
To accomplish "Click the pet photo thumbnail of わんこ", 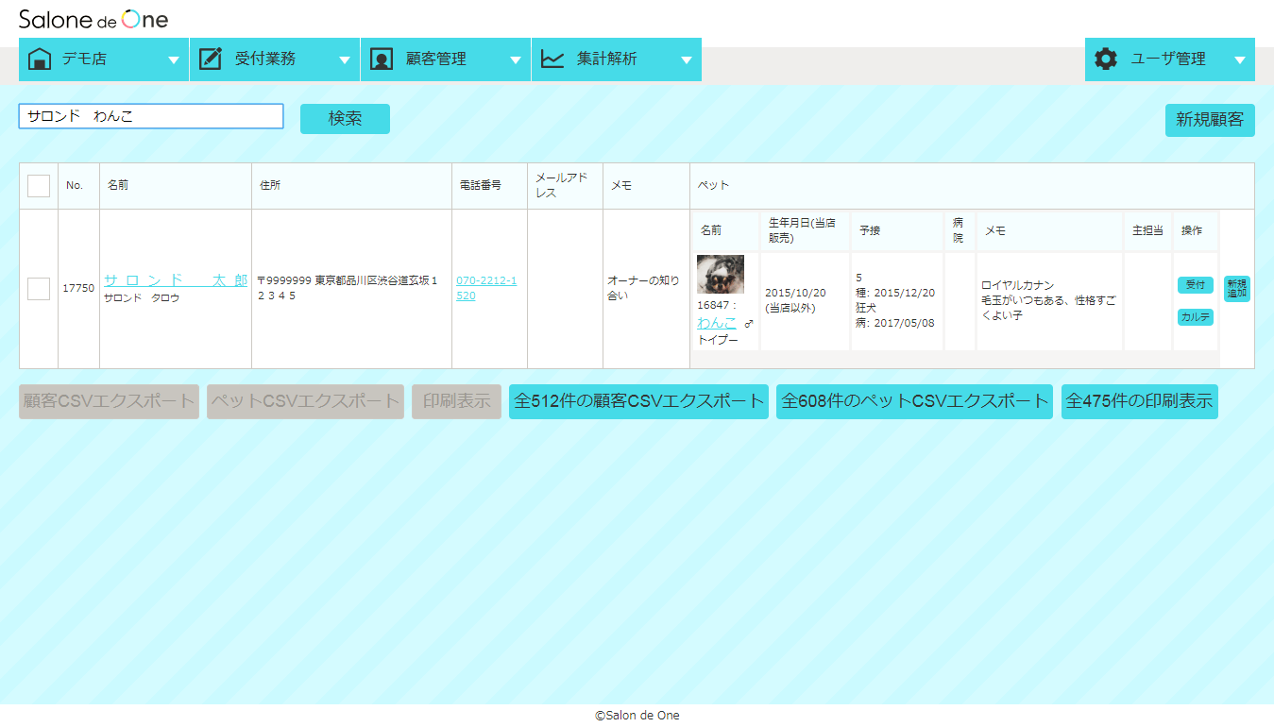I will pos(720,274).
